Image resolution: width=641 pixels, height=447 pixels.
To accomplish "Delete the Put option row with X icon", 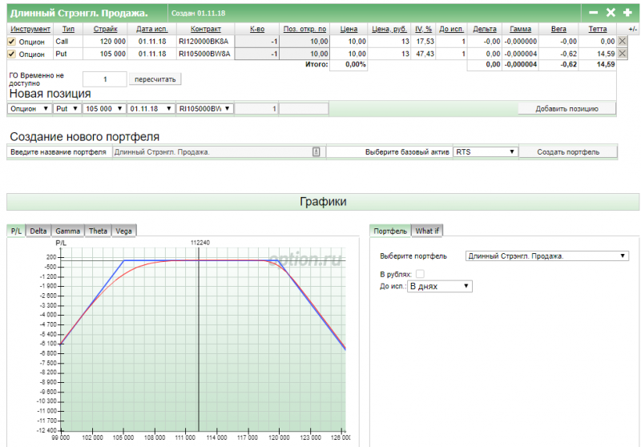I will coord(623,54).
